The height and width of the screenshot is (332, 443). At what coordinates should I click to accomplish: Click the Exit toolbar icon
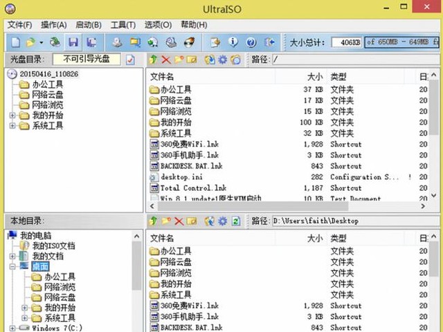[269, 43]
